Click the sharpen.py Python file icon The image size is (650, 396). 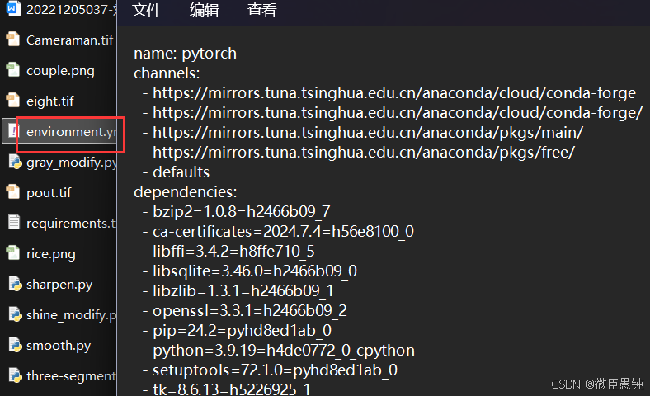click(15, 284)
